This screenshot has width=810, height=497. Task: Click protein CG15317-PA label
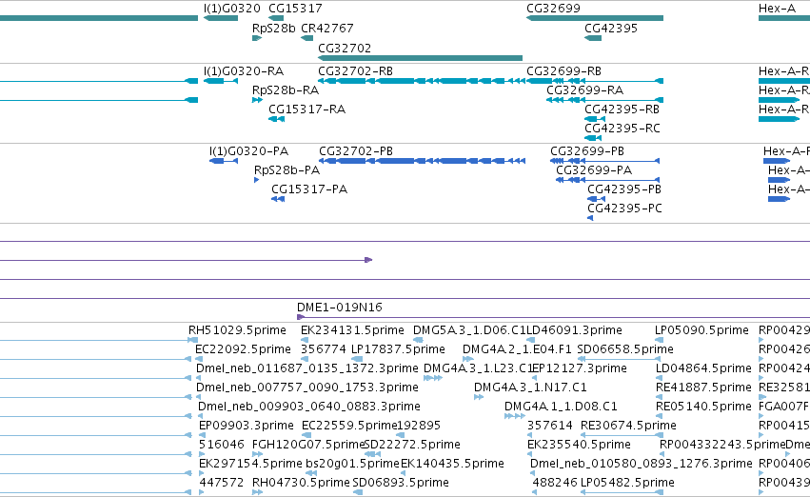(309, 189)
